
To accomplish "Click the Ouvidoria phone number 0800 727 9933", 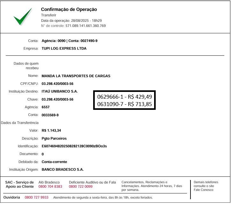I will [x=36, y=197].
